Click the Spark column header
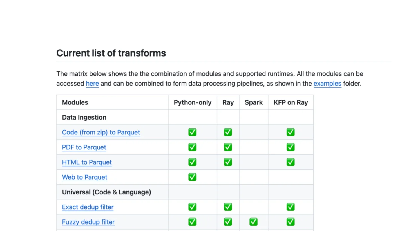411x231 pixels. [x=254, y=102]
